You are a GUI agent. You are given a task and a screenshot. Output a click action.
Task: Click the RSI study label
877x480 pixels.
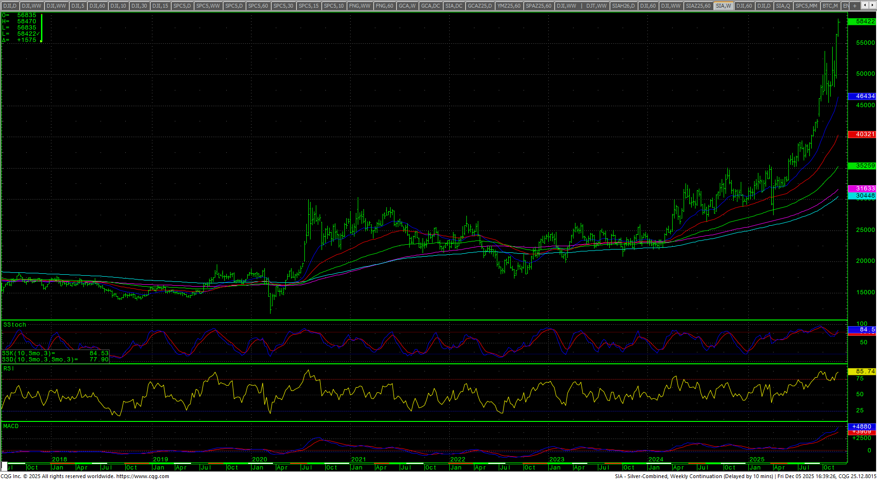(9, 369)
